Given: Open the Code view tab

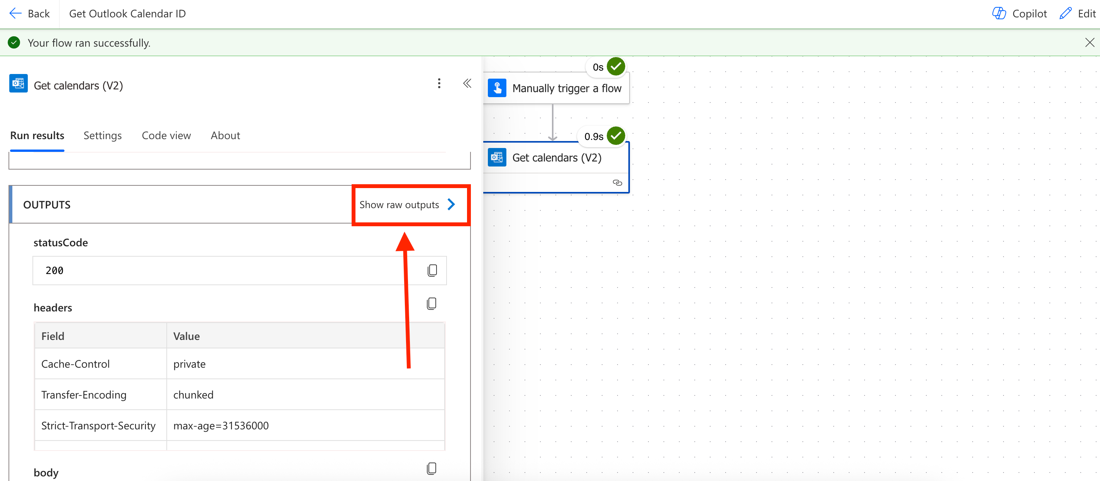Looking at the screenshot, I should pyautogui.click(x=166, y=136).
